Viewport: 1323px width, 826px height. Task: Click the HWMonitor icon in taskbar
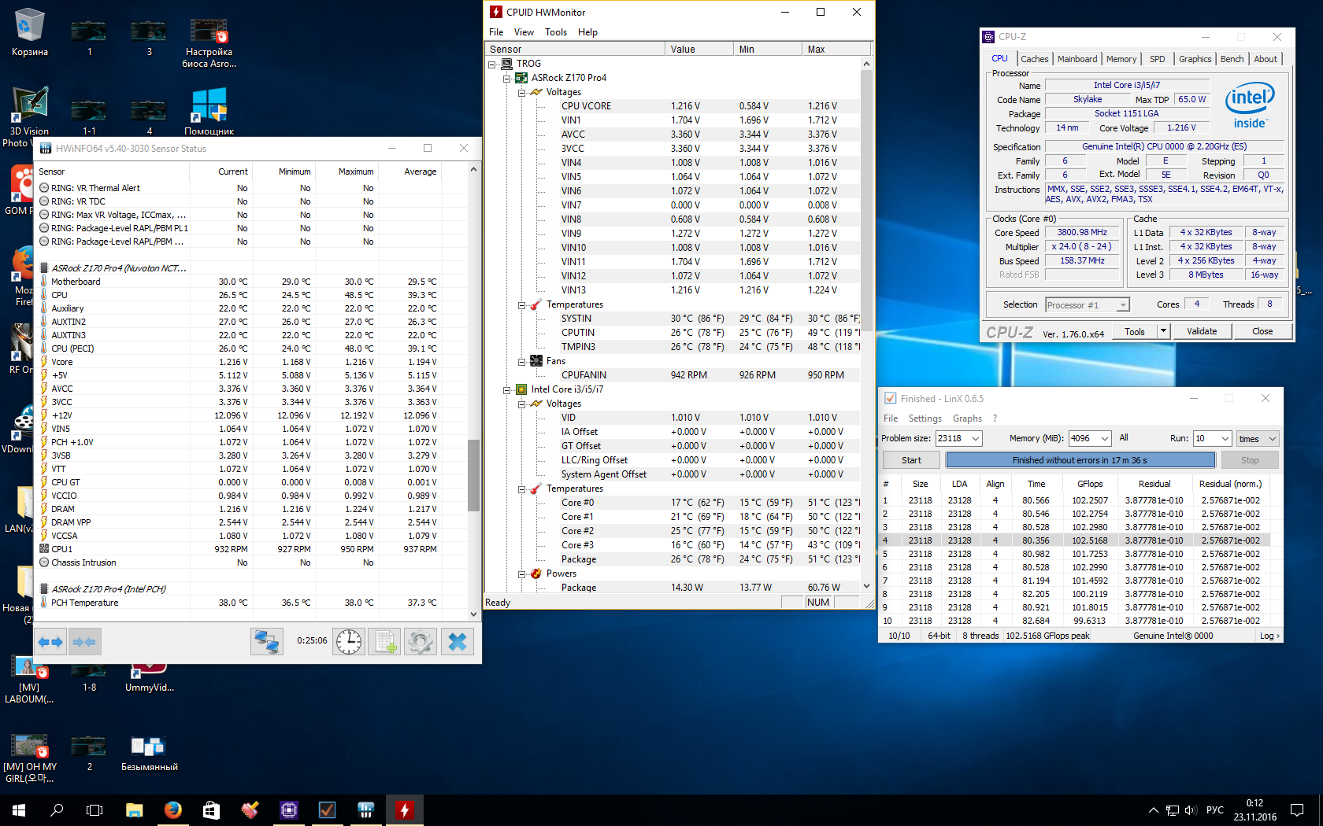(404, 809)
